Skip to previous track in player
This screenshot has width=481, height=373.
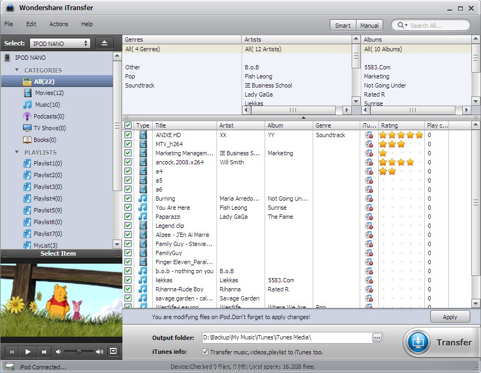tap(12, 352)
